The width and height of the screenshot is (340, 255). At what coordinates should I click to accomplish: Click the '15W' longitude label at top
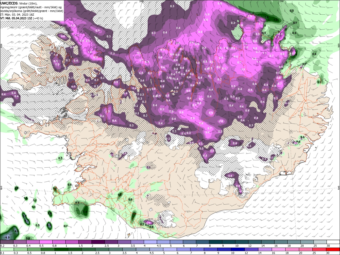pyautogui.click(x=281, y=1)
